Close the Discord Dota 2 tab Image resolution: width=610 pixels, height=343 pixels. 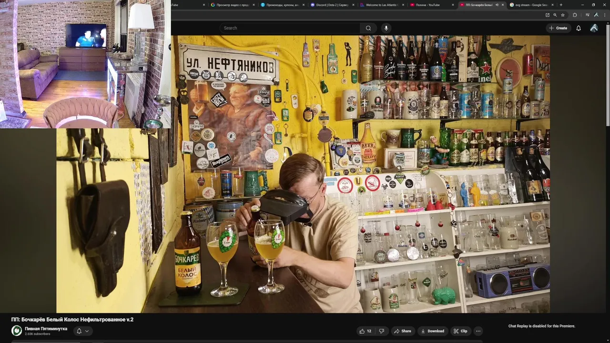[353, 5]
